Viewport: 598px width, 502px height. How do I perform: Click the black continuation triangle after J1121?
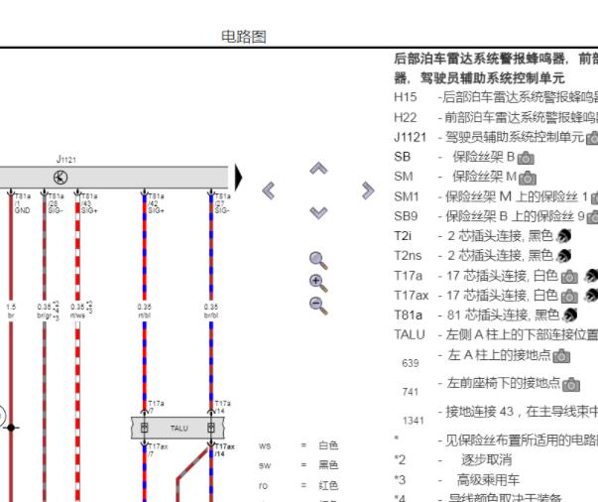[x=238, y=178]
